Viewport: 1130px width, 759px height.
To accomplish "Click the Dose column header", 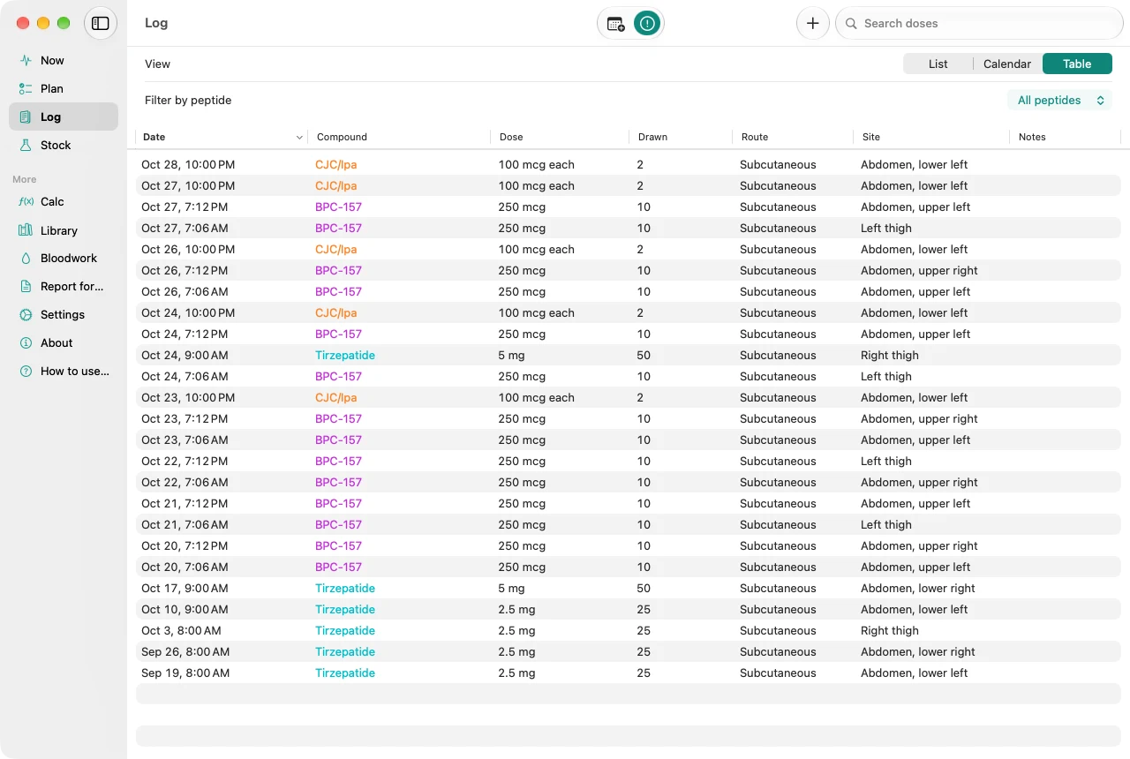I will click(560, 137).
